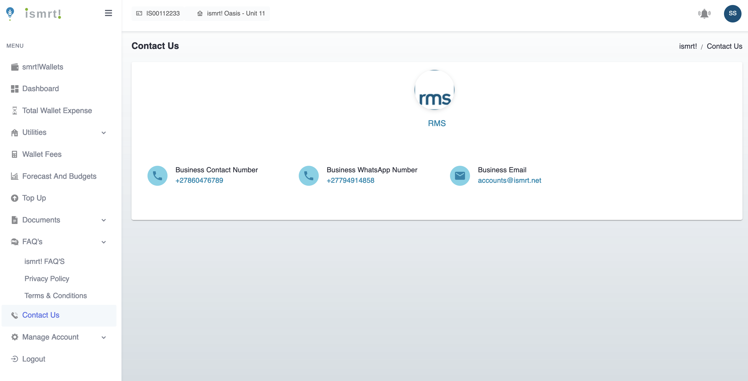Viewport: 748px width, 381px height.
Task: Click the Business Email envelope icon
Action: coord(460,176)
